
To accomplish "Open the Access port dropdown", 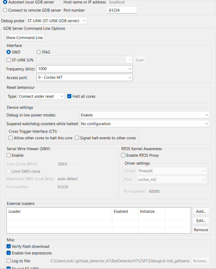I will pyautogui.click(x=85, y=78).
